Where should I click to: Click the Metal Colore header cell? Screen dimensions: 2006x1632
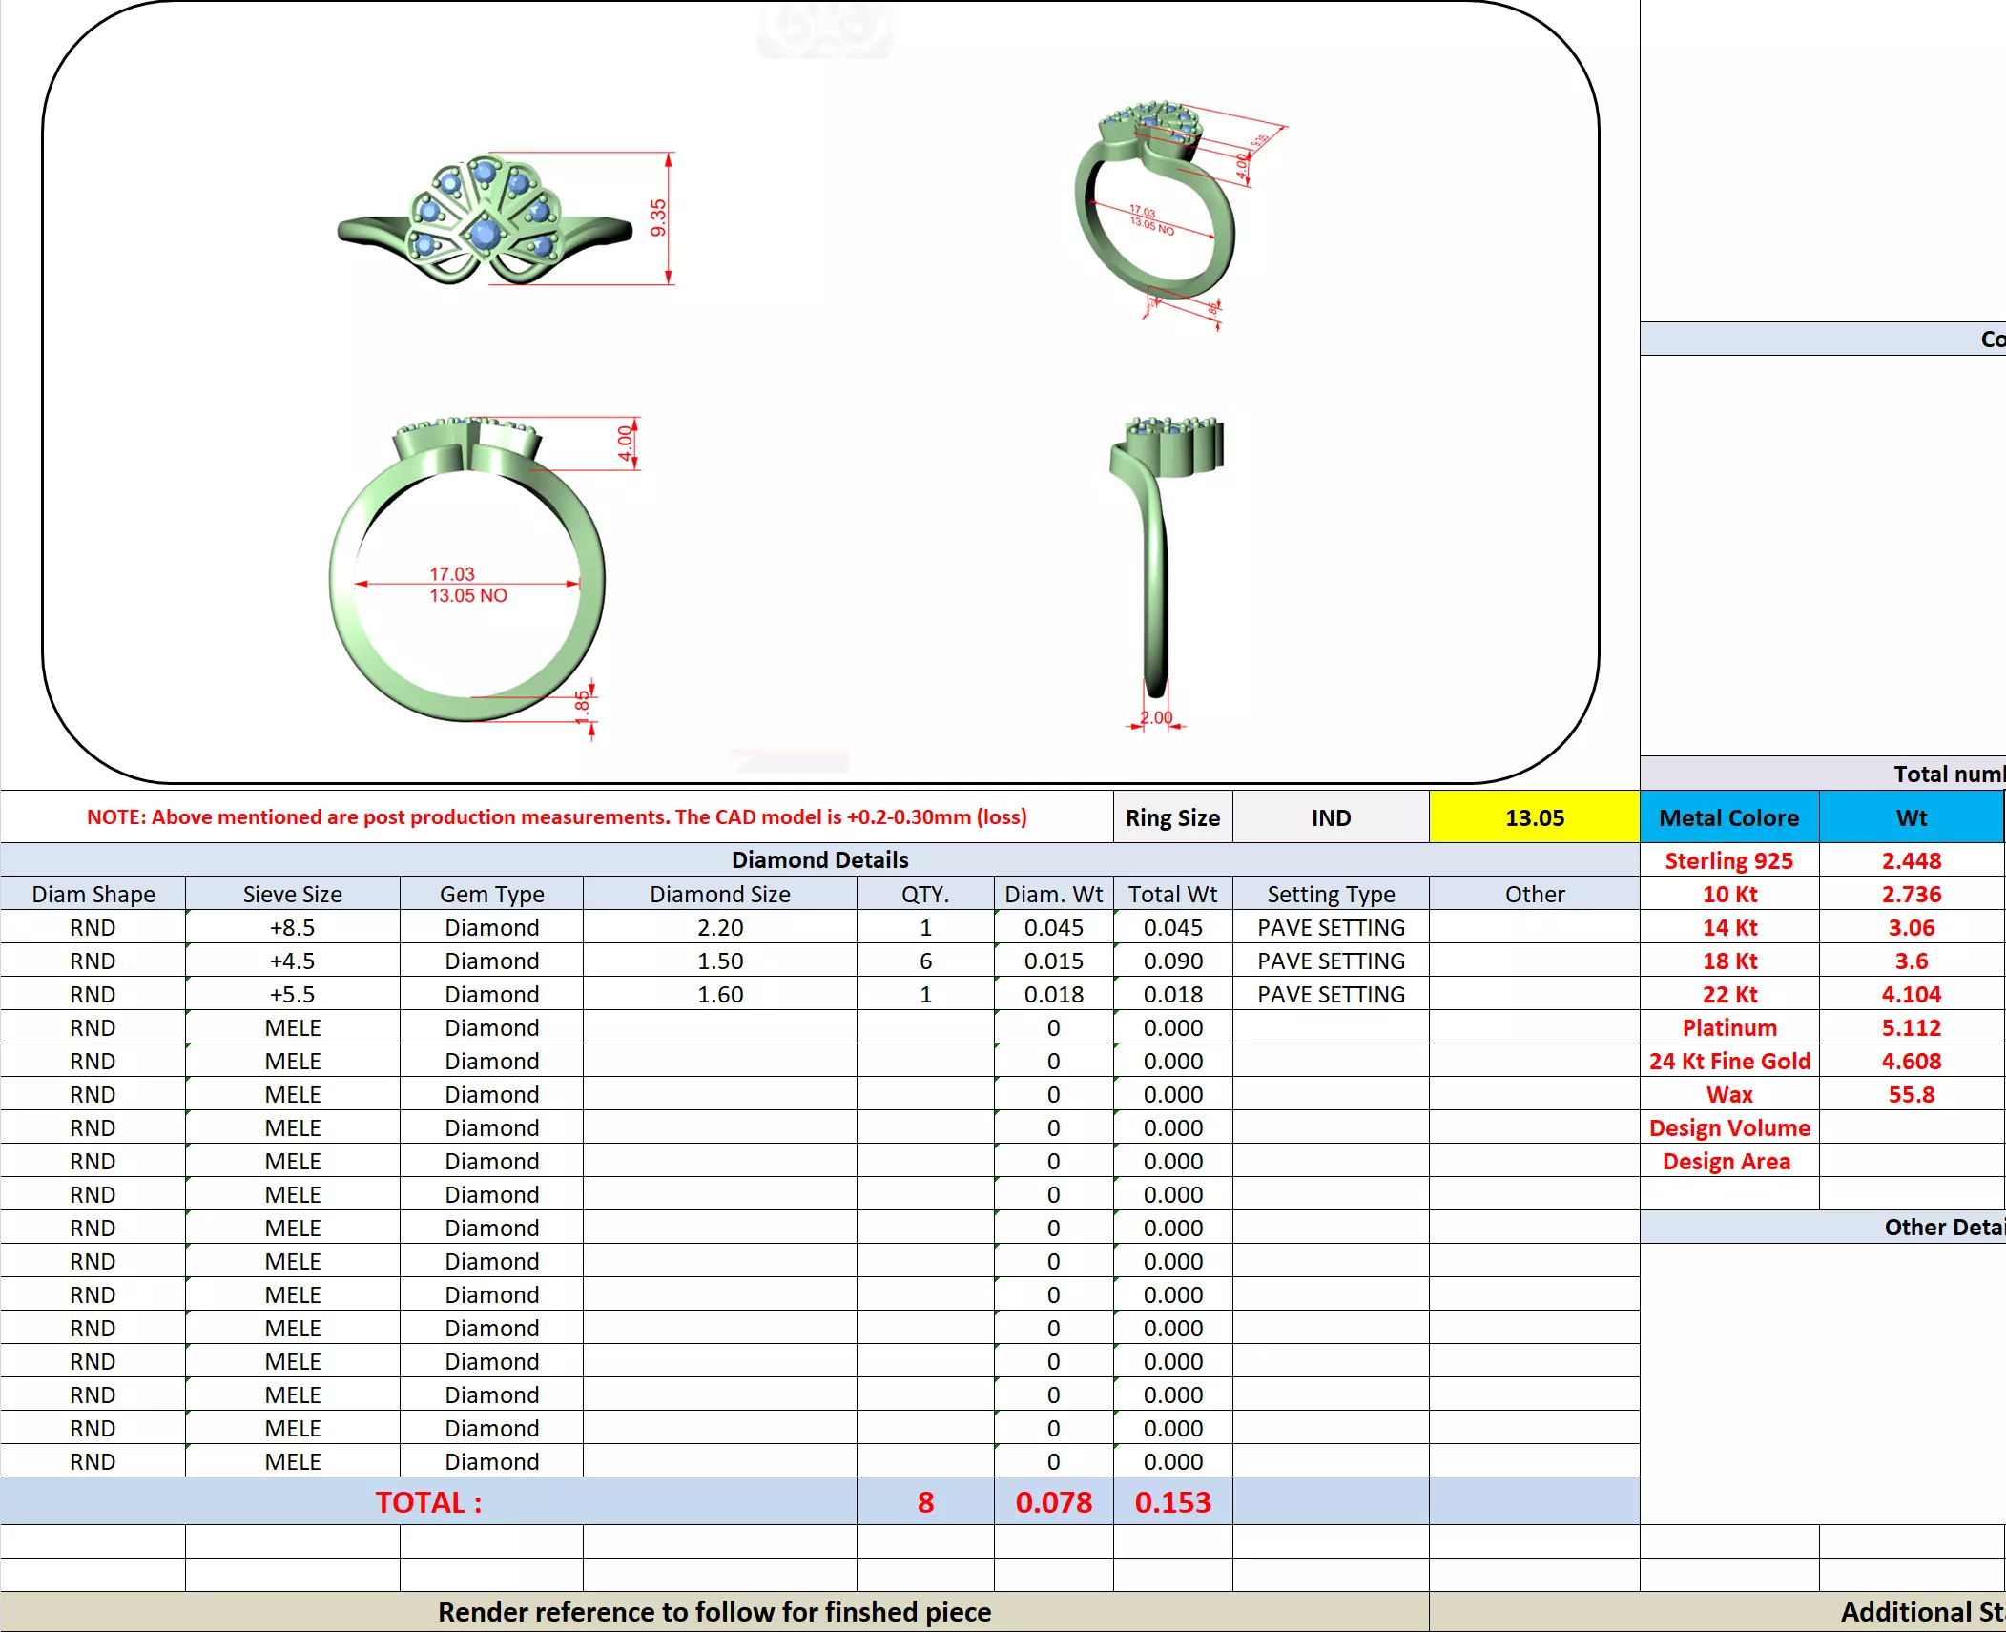(1728, 817)
